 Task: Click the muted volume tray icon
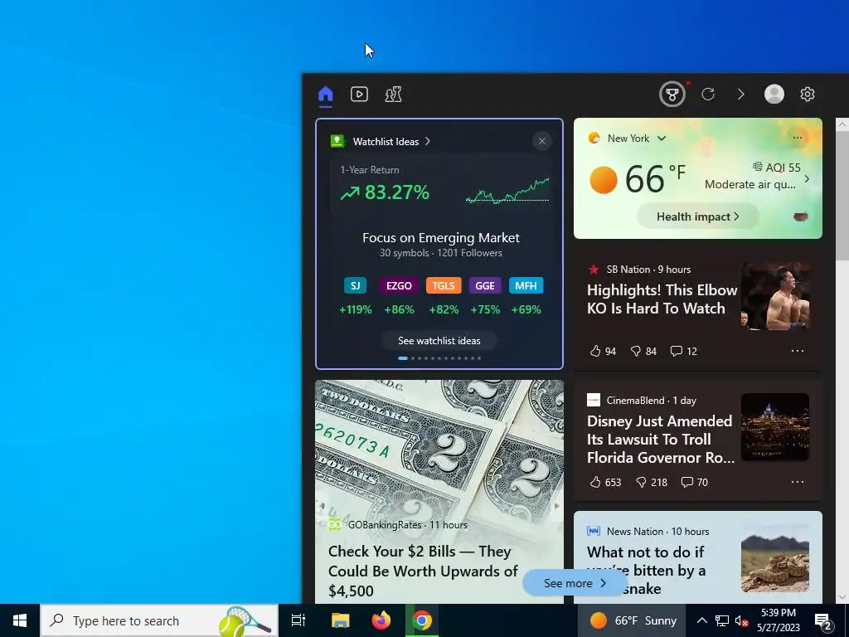tap(741, 620)
